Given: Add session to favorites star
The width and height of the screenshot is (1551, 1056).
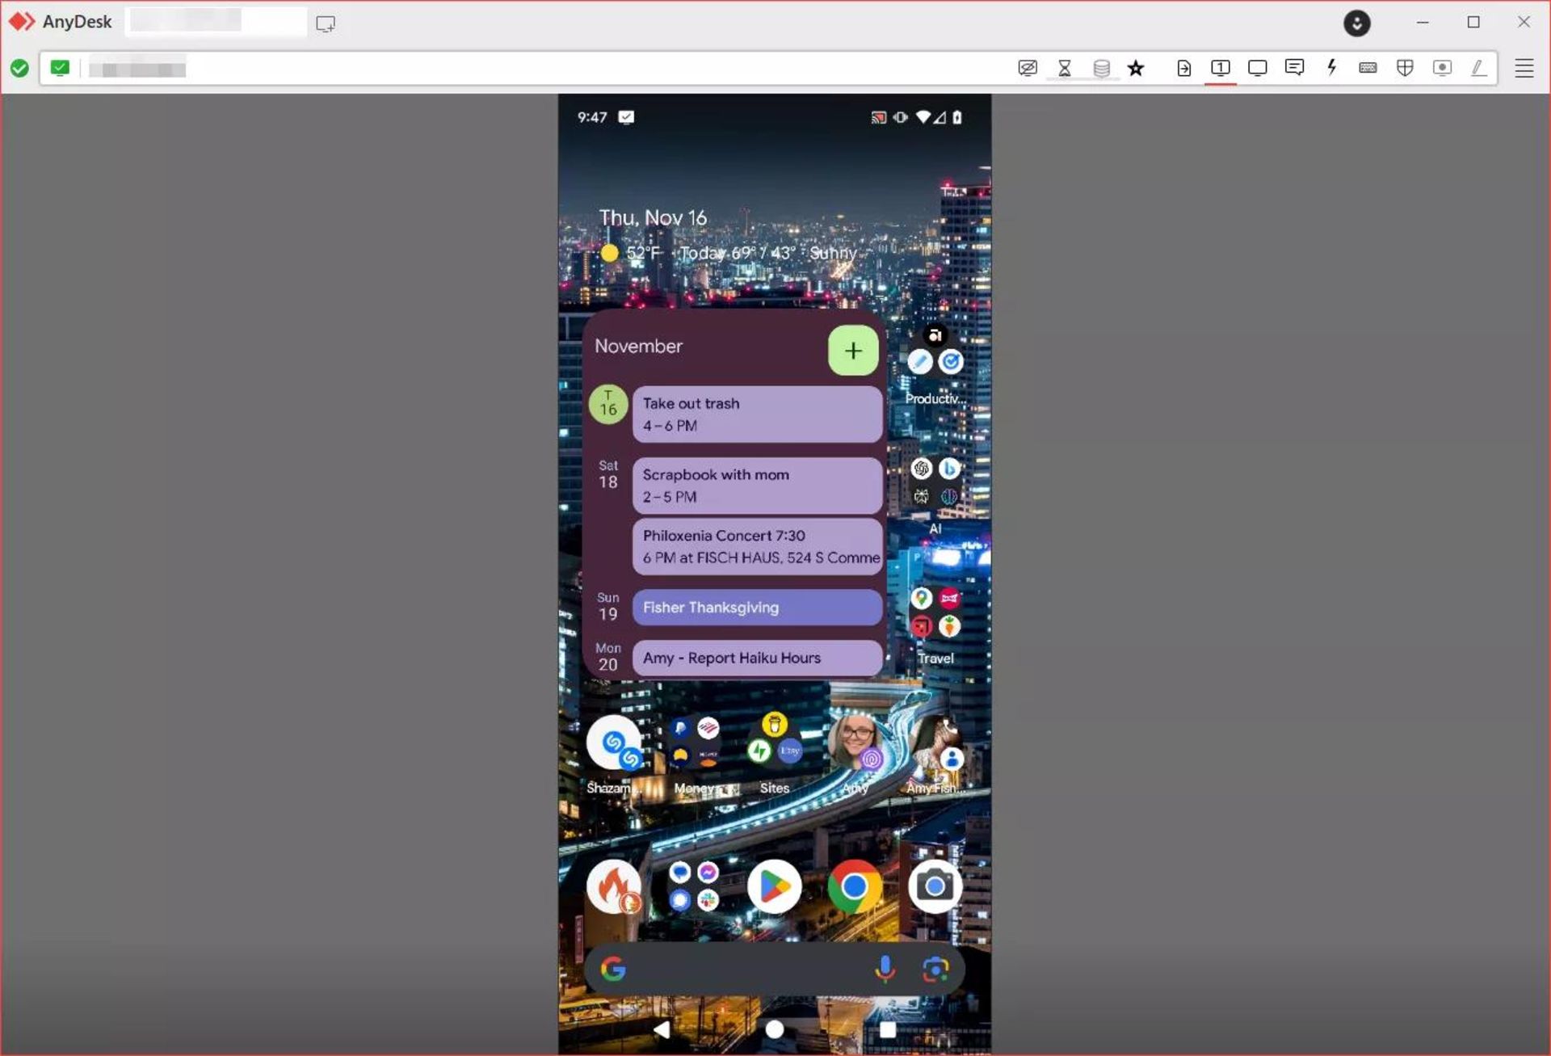Looking at the screenshot, I should [x=1136, y=68].
